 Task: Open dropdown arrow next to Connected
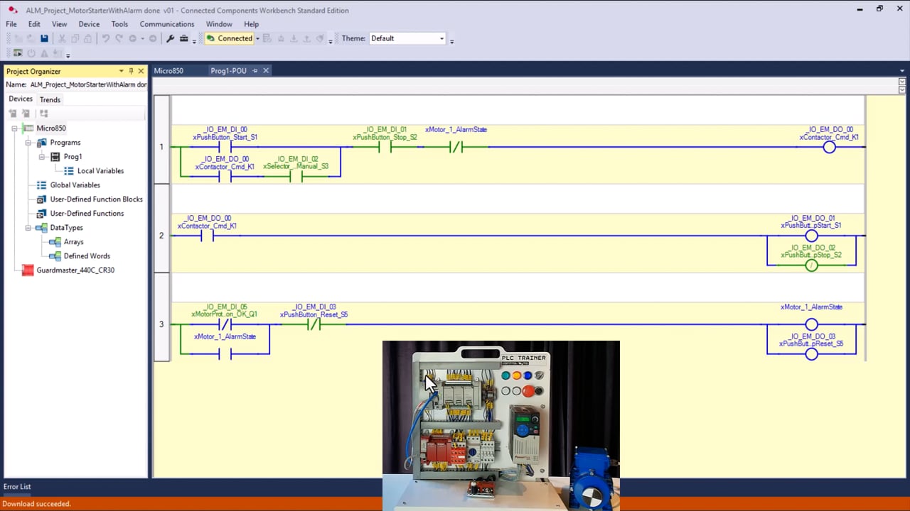[x=257, y=38]
